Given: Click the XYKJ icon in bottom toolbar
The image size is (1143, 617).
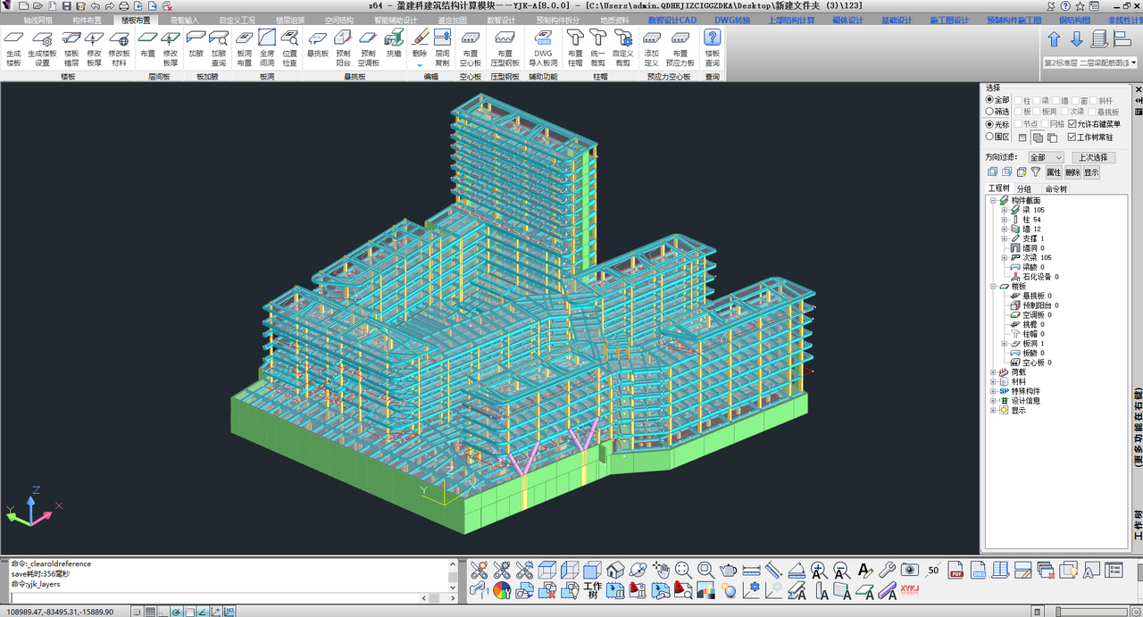Looking at the screenshot, I should [910, 590].
